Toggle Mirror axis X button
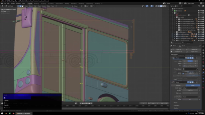 [x=185, y=61]
